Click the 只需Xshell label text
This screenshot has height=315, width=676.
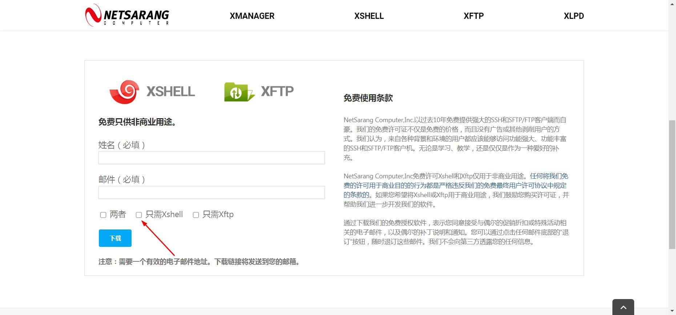point(164,215)
